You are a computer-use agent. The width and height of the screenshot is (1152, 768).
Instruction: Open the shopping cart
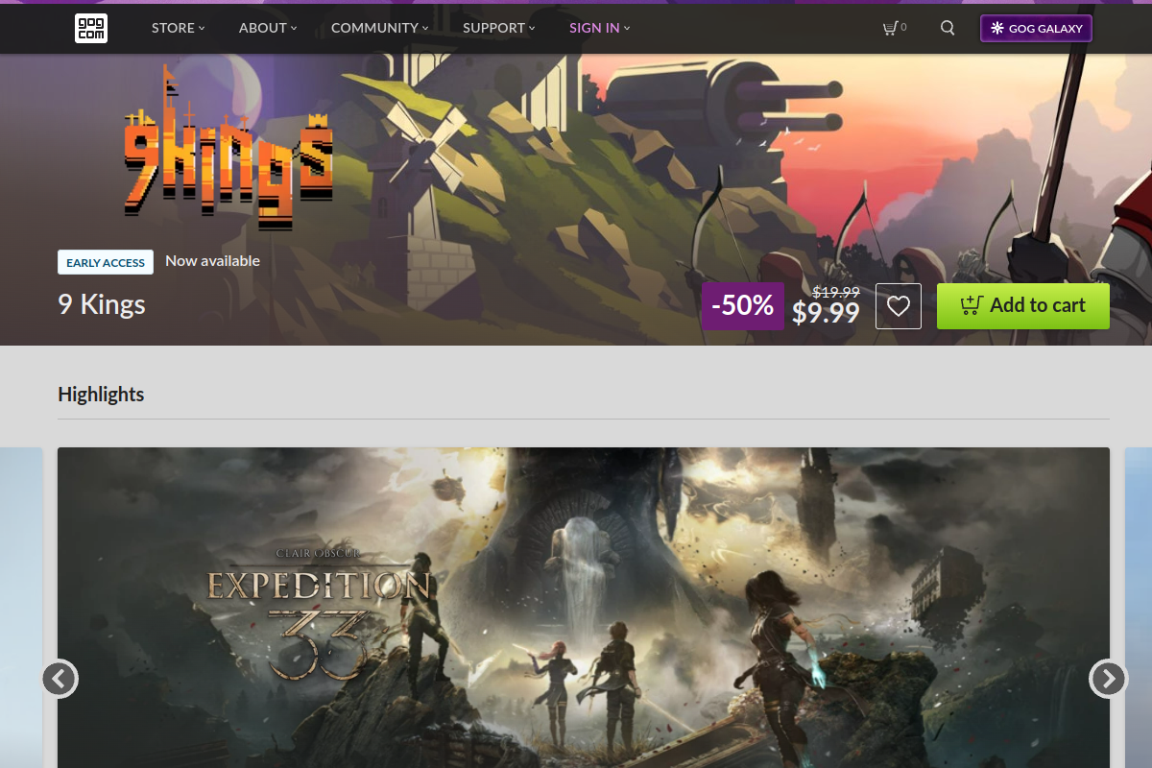pyautogui.click(x=892, y=28)
